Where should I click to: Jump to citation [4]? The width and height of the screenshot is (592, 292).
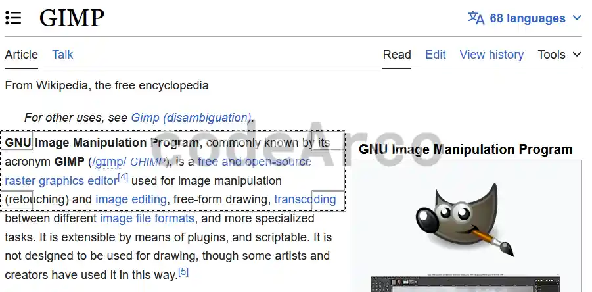123,177
